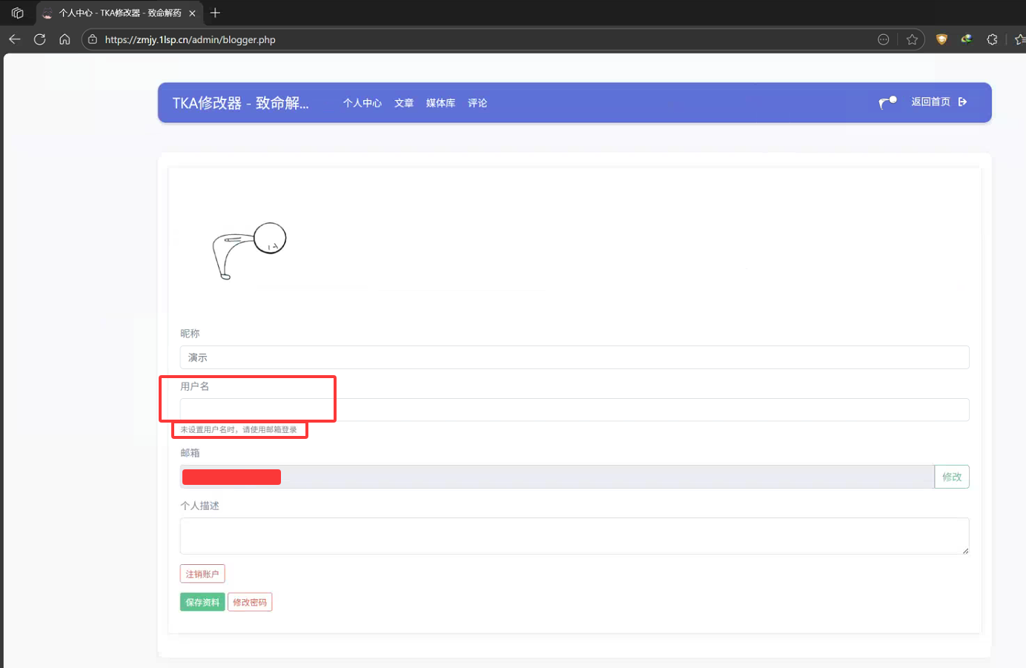Click the logout icon in the header
The width and height of the screenshot is (1026, 668).
tap(962, 102)
